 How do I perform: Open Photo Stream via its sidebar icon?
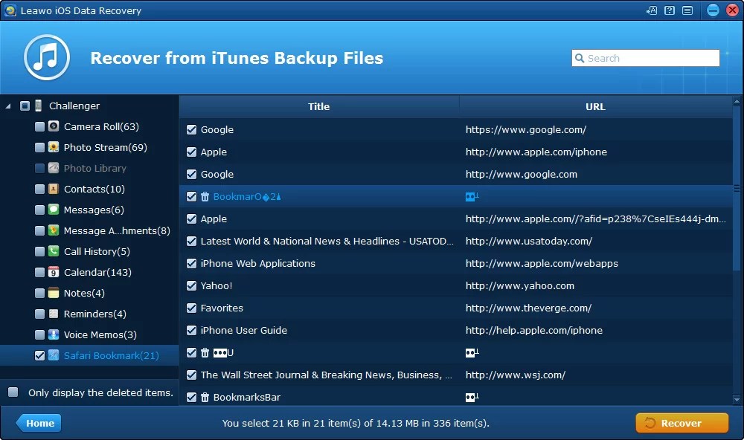(53, 147)
